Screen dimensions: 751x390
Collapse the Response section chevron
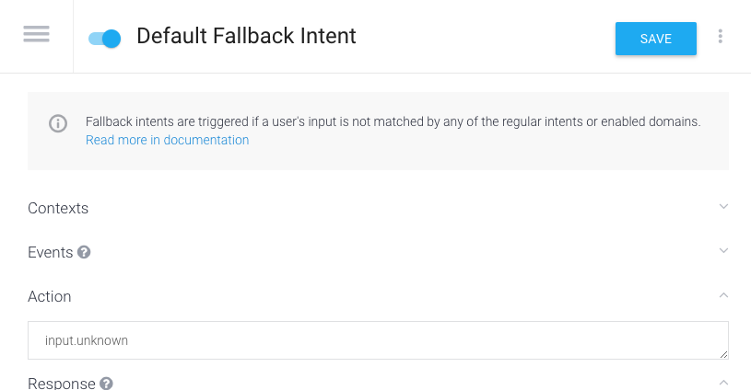[723, 383]
